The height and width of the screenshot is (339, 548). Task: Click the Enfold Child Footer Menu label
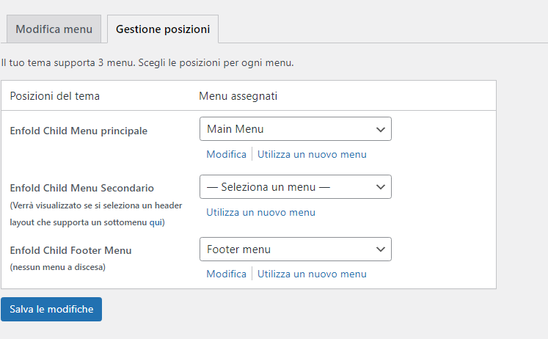[x=70, y=250]
